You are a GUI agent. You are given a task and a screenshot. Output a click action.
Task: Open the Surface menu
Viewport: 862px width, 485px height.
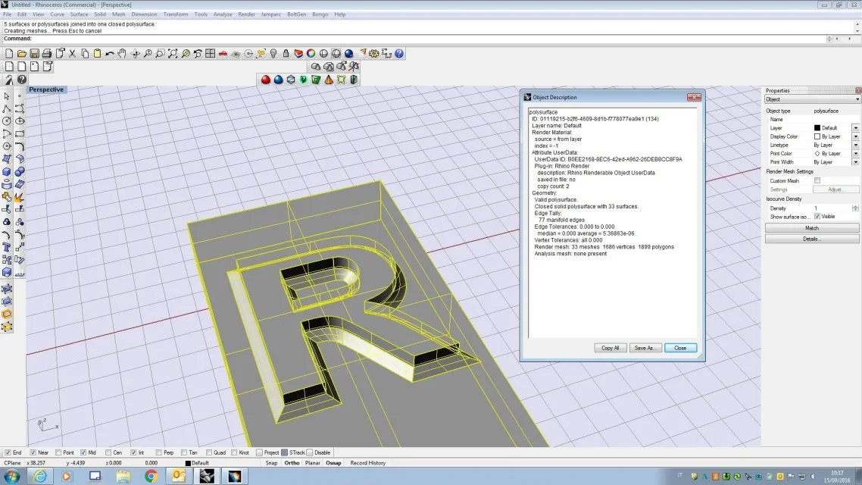point(79,14)
